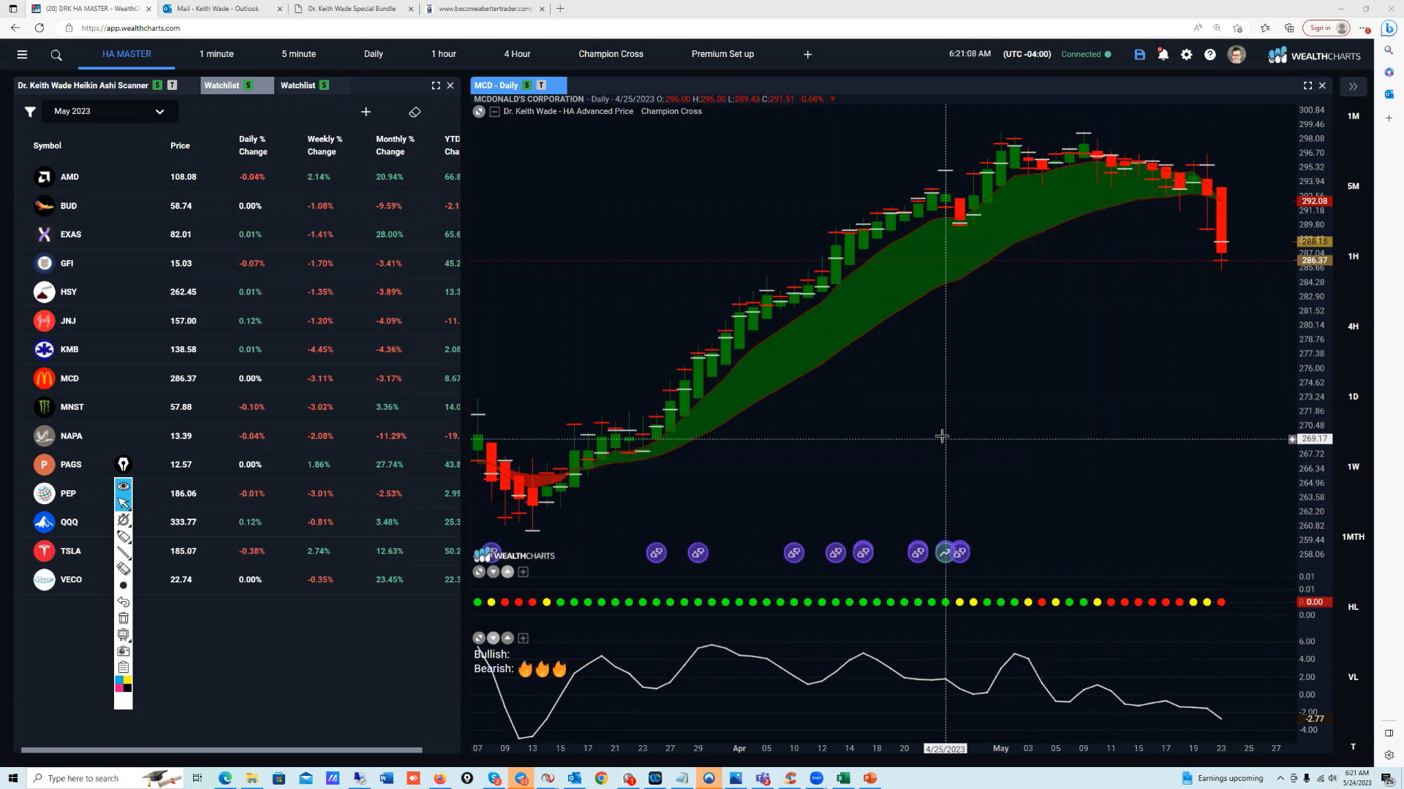Click the save workspace disk icon

point(1139,54)
